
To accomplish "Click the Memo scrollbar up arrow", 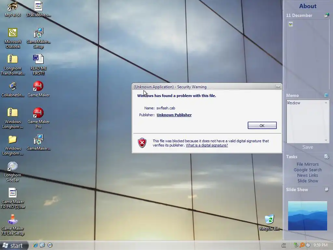I will 326,103.
